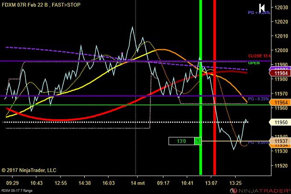Viewport: 291px width, 194px height.
Task: Click the 13:07 time axis label
Action: click(211, 183)
